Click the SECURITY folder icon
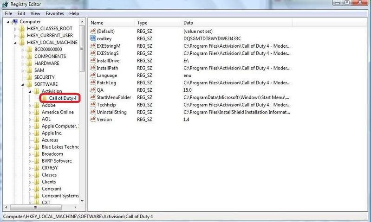 (29, 77)
